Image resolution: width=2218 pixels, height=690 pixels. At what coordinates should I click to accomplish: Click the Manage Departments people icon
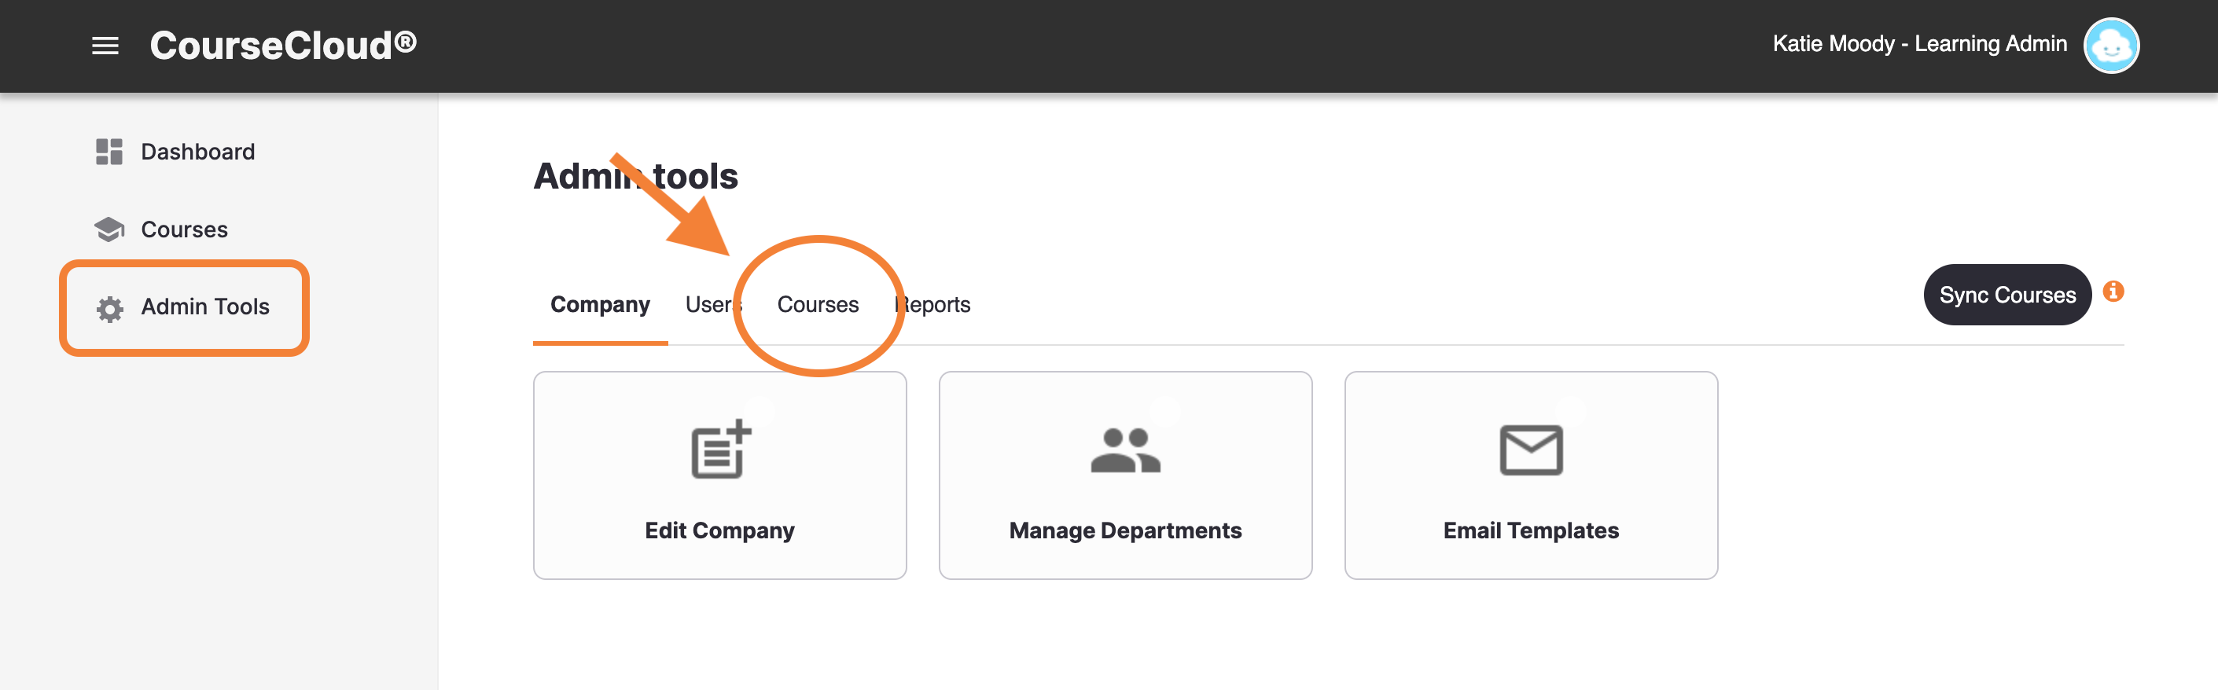coord(1124,450)
